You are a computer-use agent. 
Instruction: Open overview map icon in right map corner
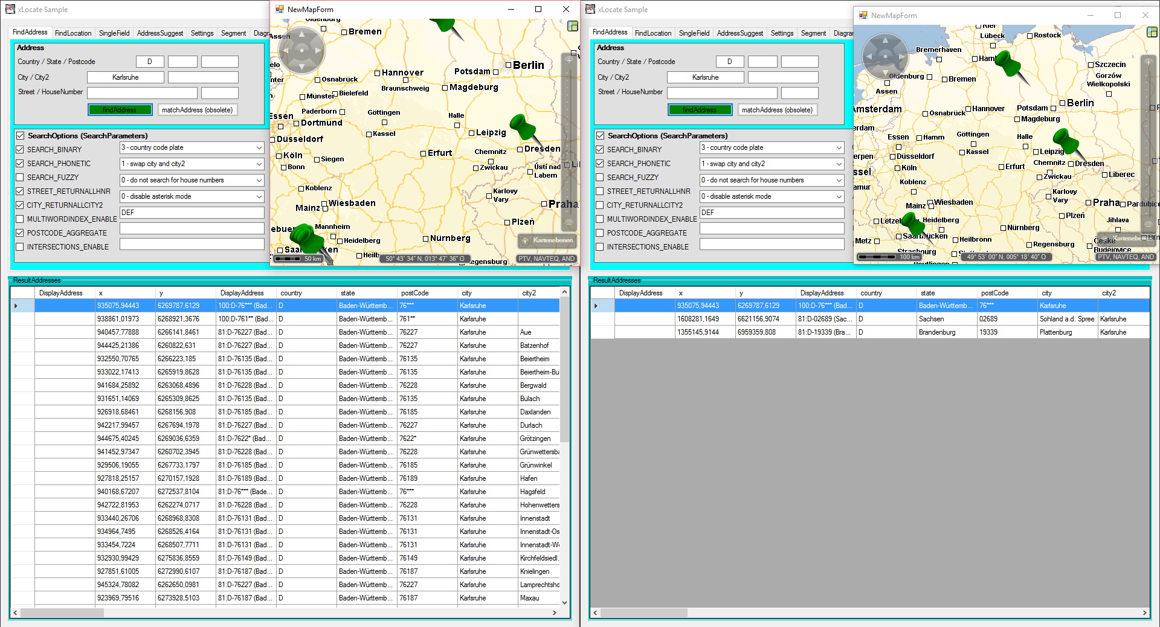coord(1152,32)
